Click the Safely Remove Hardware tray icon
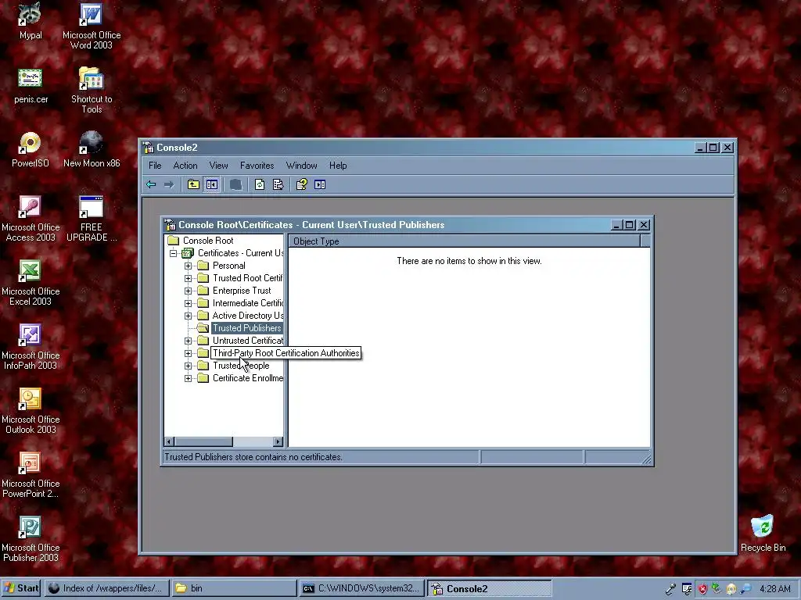 [717, 589]
